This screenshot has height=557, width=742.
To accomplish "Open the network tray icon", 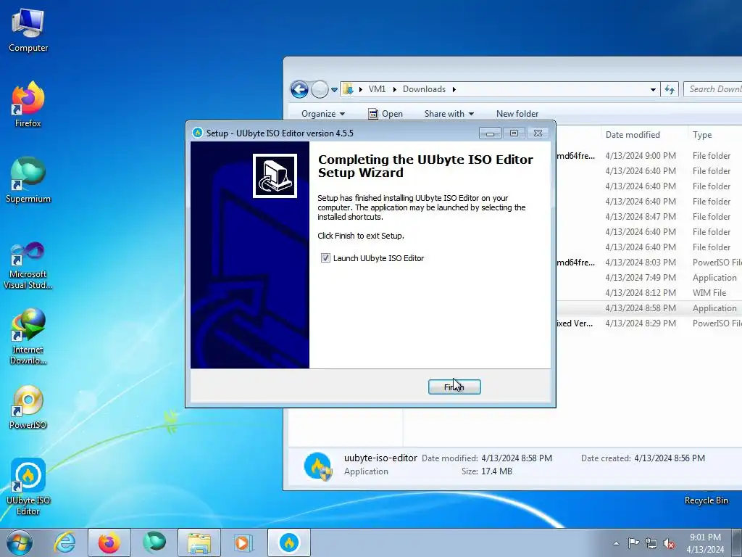I will coord(651,543).
